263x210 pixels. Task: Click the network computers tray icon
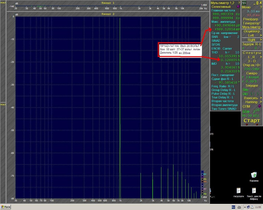click(248, 207)
